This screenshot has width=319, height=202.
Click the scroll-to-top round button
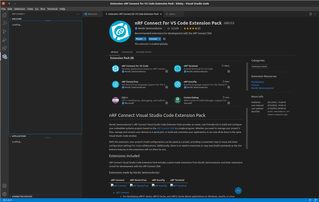pos(238,191)
